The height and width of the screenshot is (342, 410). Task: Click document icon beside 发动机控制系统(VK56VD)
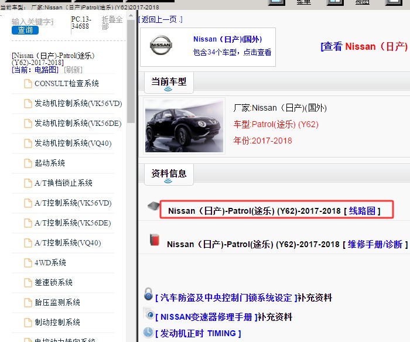28,104
